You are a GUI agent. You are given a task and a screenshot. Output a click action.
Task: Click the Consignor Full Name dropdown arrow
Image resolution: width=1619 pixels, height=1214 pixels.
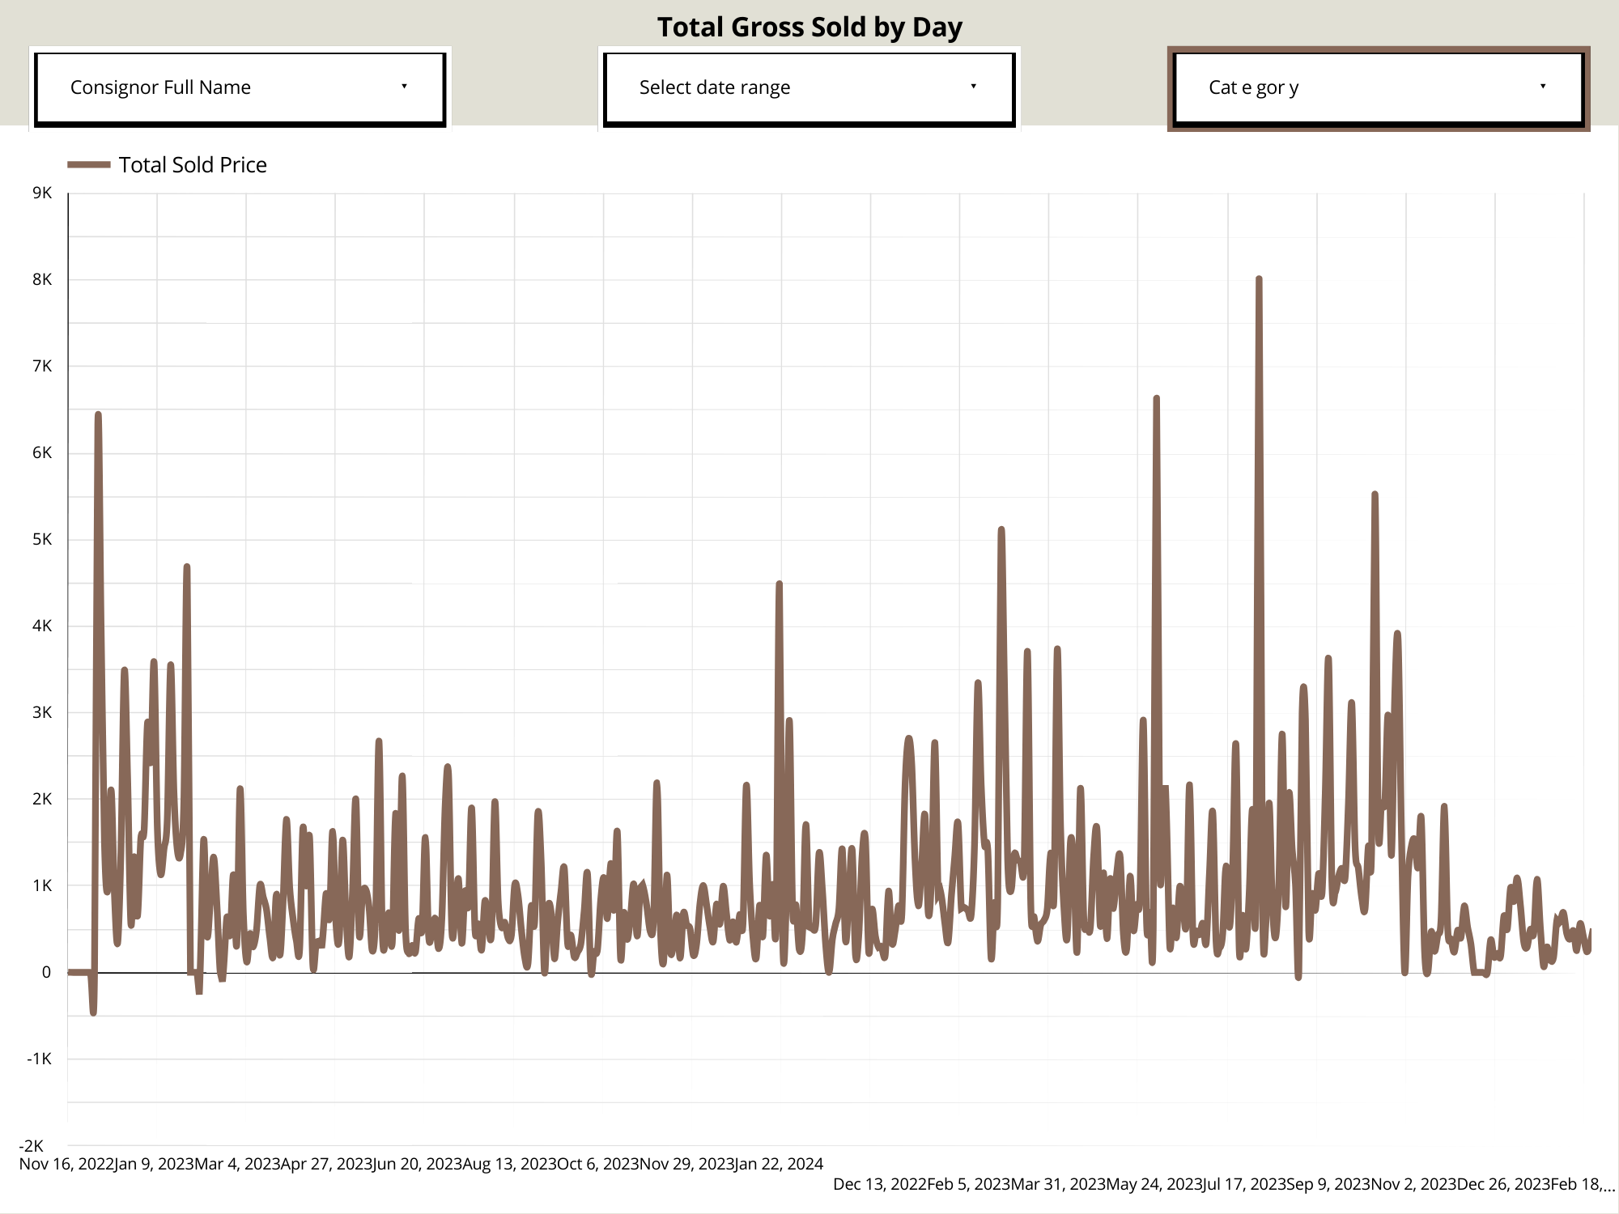(404, 87)
